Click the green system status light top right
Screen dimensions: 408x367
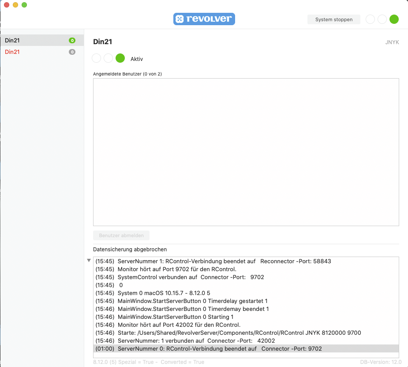point(394,19)
